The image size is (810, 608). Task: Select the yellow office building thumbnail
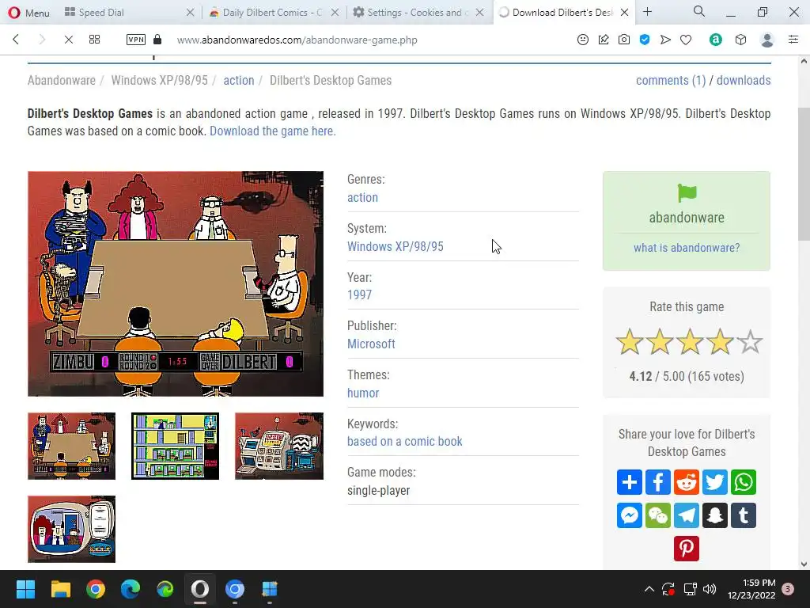click(175, 446)
